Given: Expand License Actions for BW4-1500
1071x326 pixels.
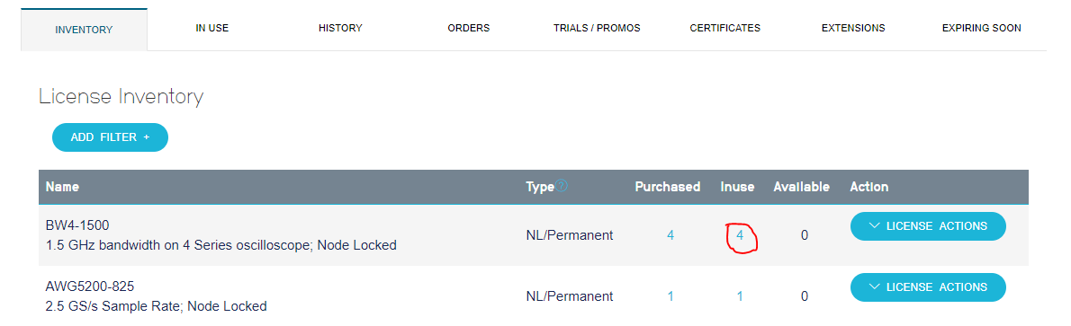Looking at the screenshot, I should tap(928, 226).
